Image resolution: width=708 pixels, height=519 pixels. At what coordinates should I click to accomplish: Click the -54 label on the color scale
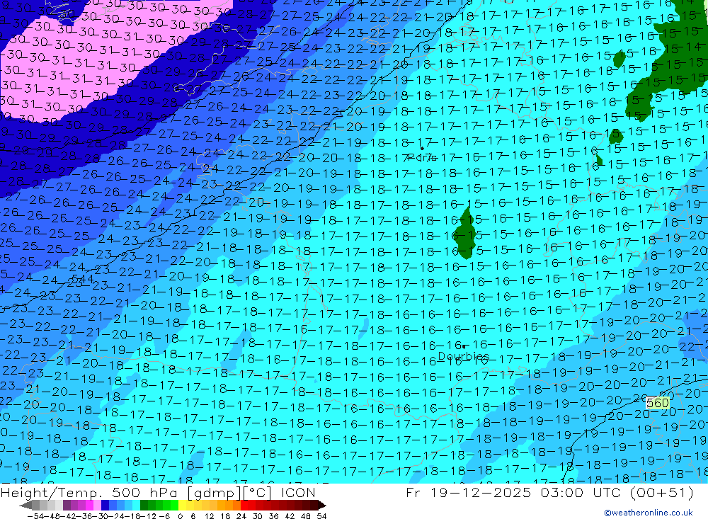(35, 516)
